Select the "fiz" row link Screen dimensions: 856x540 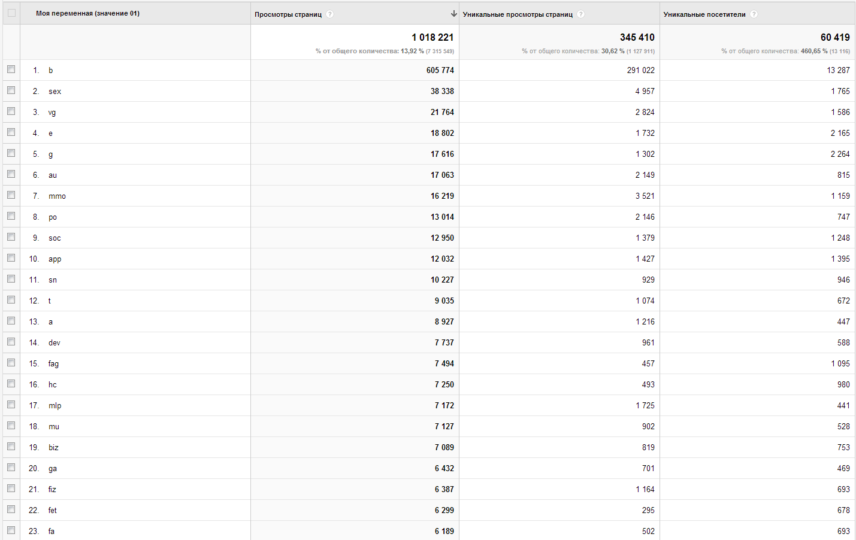click(x=52, y=490)
